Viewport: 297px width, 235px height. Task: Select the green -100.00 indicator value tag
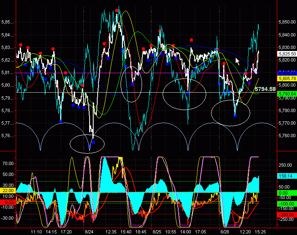[x=287, y=204]
